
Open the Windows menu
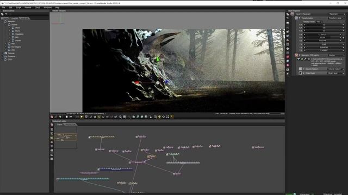click(47, 7)
